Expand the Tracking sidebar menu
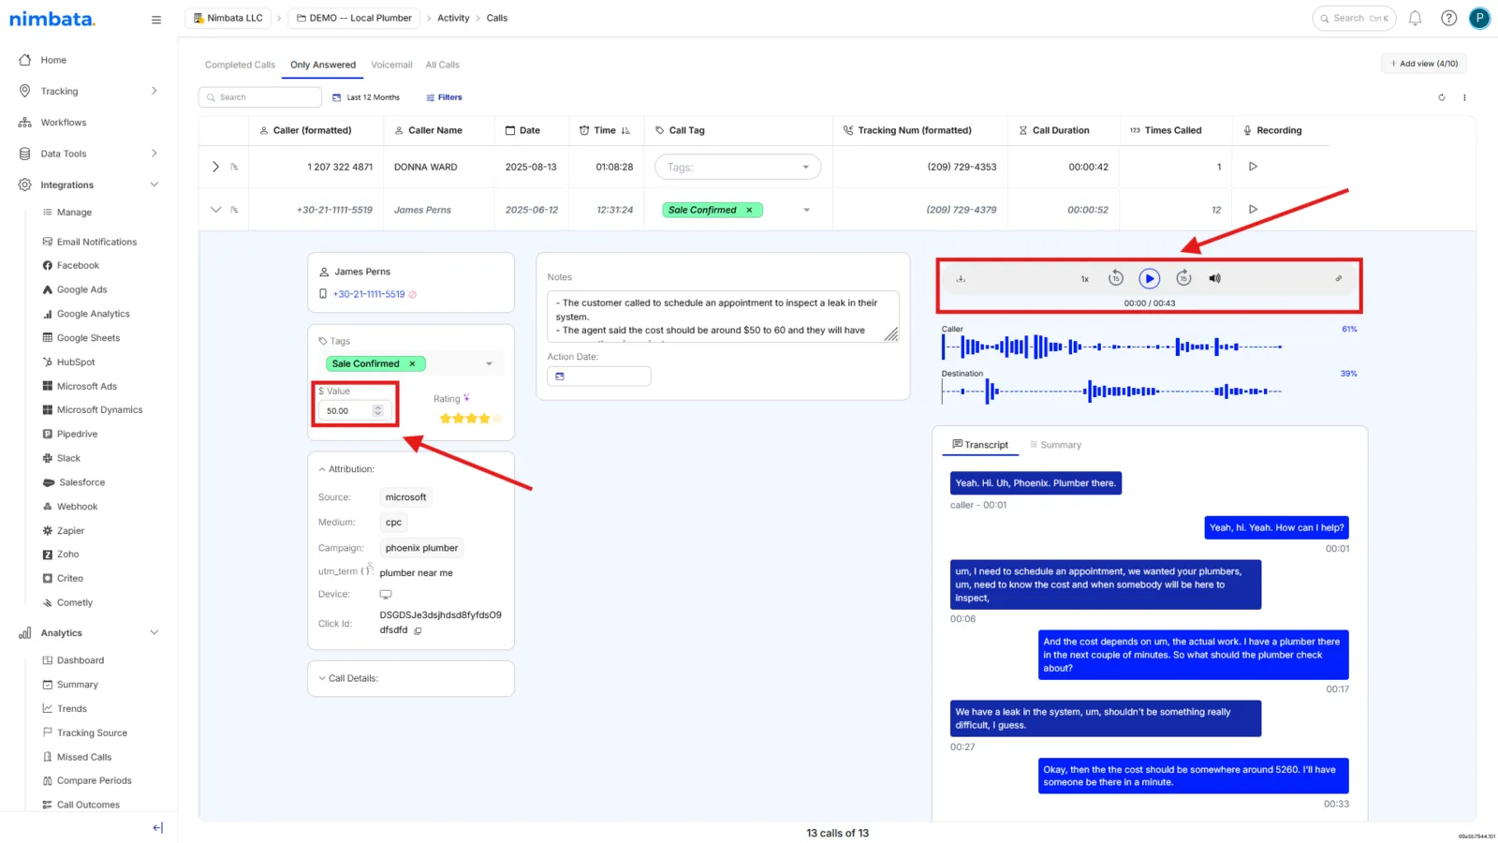This screenshot has height=843, width=1498. coord(88,91)
